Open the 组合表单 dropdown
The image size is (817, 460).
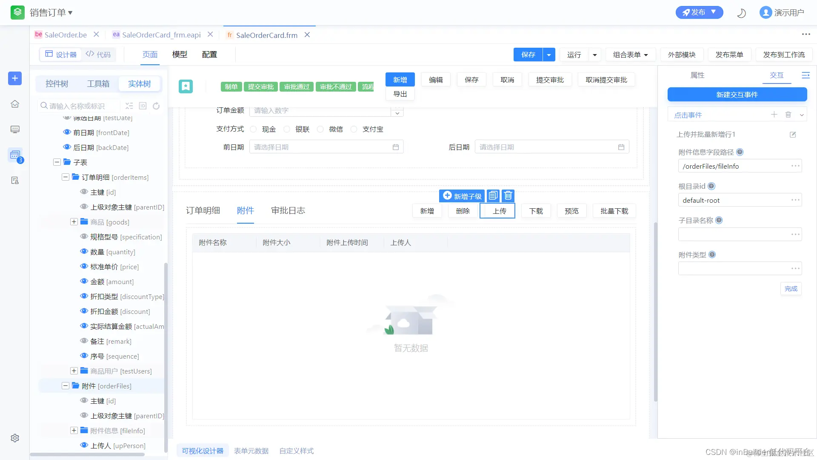click(630, 55)
